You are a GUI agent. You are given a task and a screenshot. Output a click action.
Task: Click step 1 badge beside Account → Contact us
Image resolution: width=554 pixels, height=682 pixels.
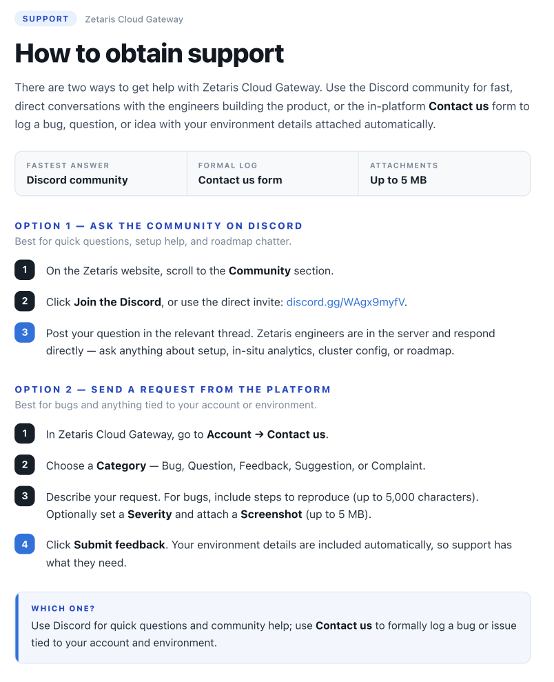point(25,433)
